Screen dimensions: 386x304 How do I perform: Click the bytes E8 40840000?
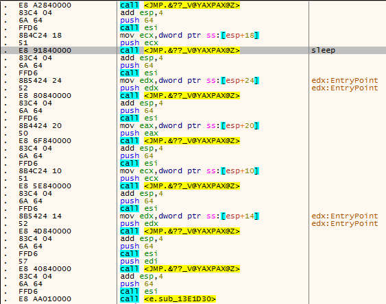coord(45,269)
